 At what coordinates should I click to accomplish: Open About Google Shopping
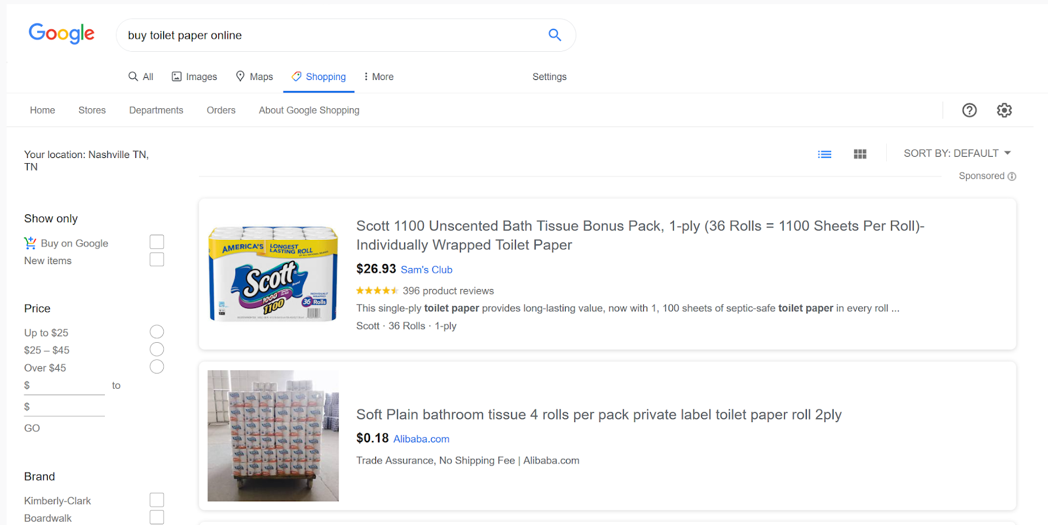click(x=309, y=110)
